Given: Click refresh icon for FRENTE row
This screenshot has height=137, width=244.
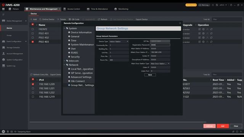Looking at the screenshot, I should (x=211, y=29).
